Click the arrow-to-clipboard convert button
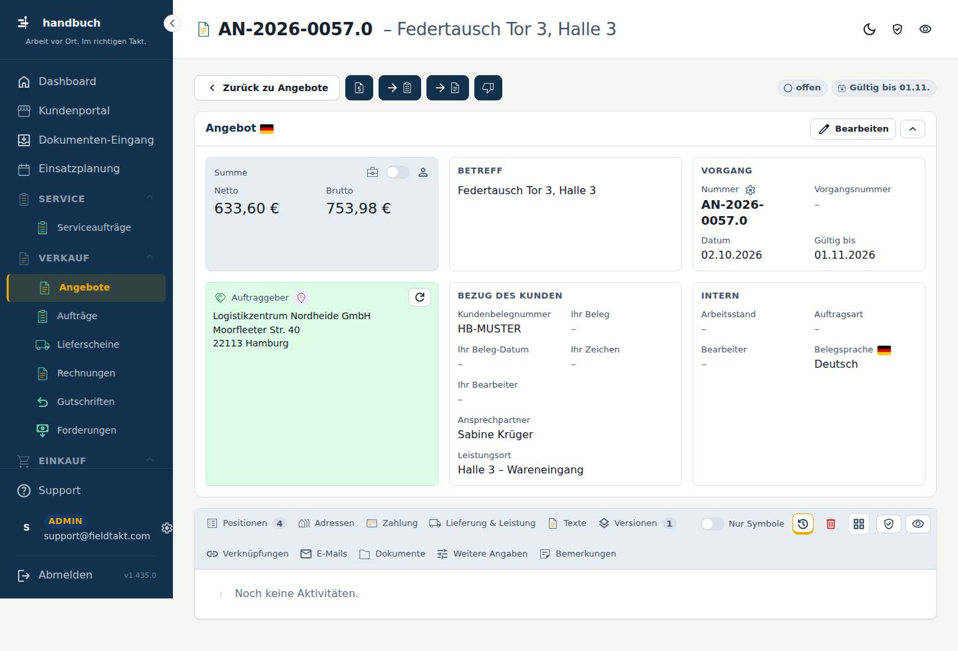 (x=400, y=88)
